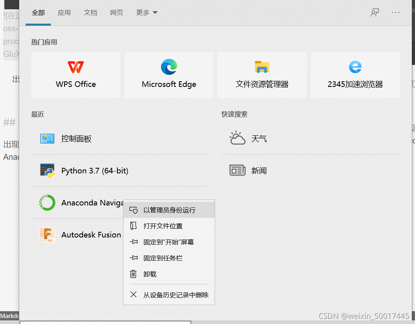Launch Microsoft Edge tile
415x324 pixels.
pyautogui.click(x=169, y=75)
